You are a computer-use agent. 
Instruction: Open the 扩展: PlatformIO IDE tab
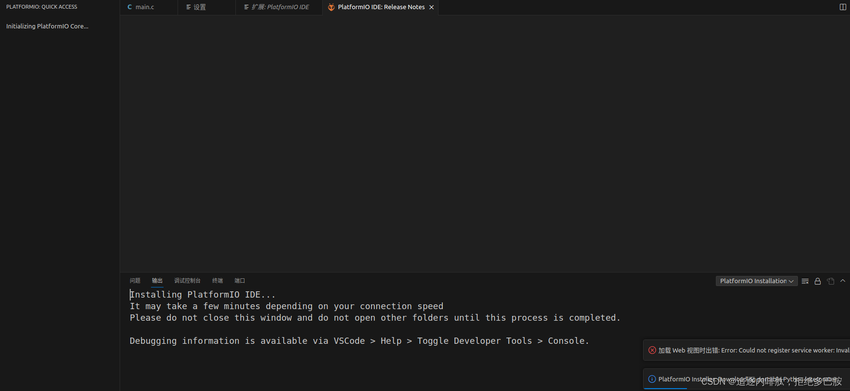pyautogui.click(x=279, y=7)
